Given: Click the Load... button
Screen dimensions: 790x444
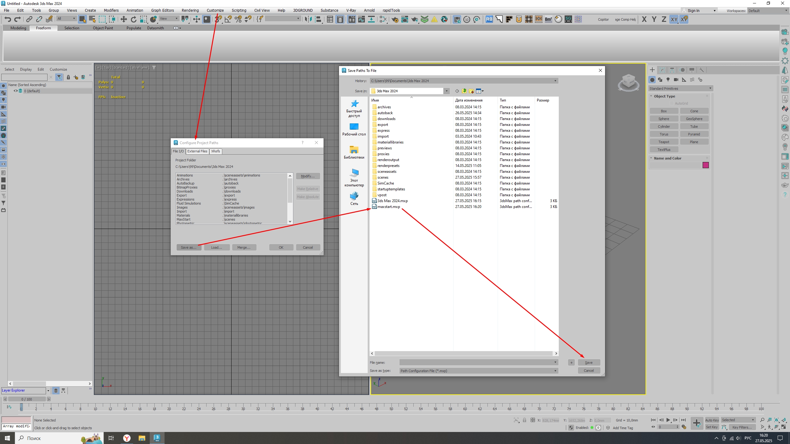Looking at the screenshot, I should click(x=216, y=247).
